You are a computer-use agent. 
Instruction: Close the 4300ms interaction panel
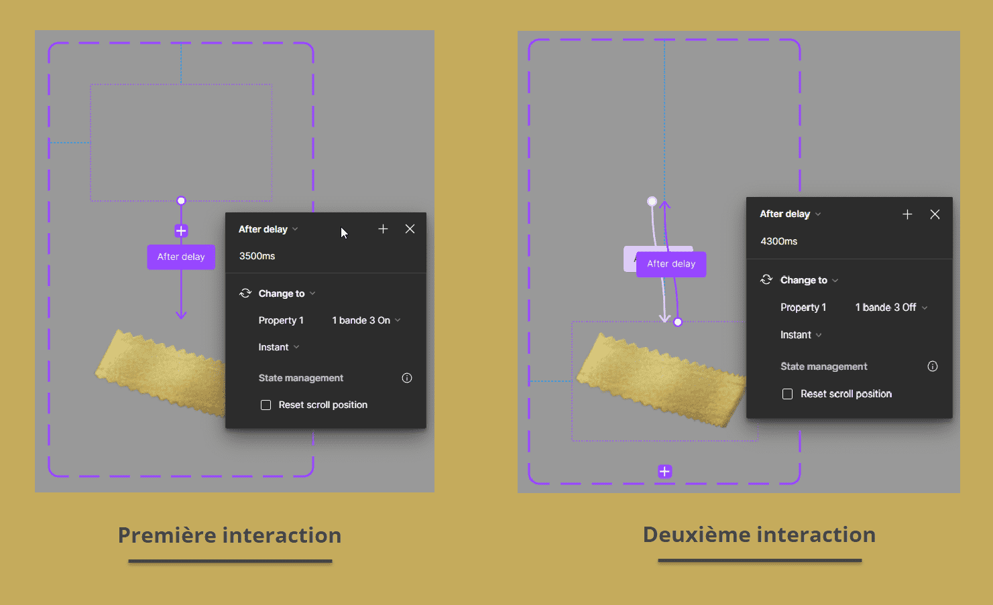tap(935, 214)
